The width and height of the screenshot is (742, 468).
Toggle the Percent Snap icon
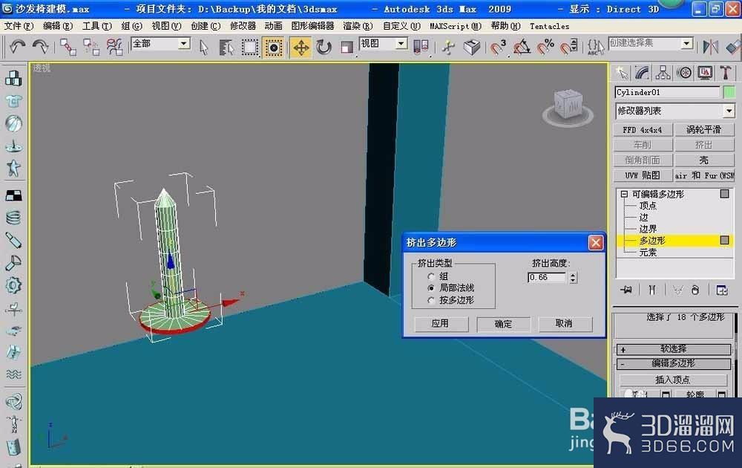[x=545, y=47]
